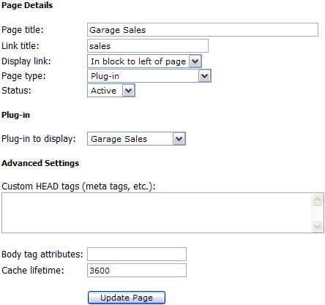This screenshot has height=305, width=325.
Task: Click the 'Page title:' label text
Action: [23, 30]
